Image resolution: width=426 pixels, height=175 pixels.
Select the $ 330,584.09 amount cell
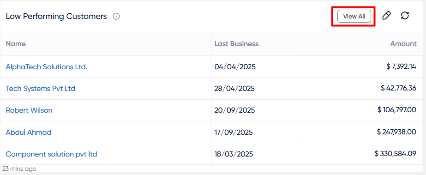[x=395, y=154]
